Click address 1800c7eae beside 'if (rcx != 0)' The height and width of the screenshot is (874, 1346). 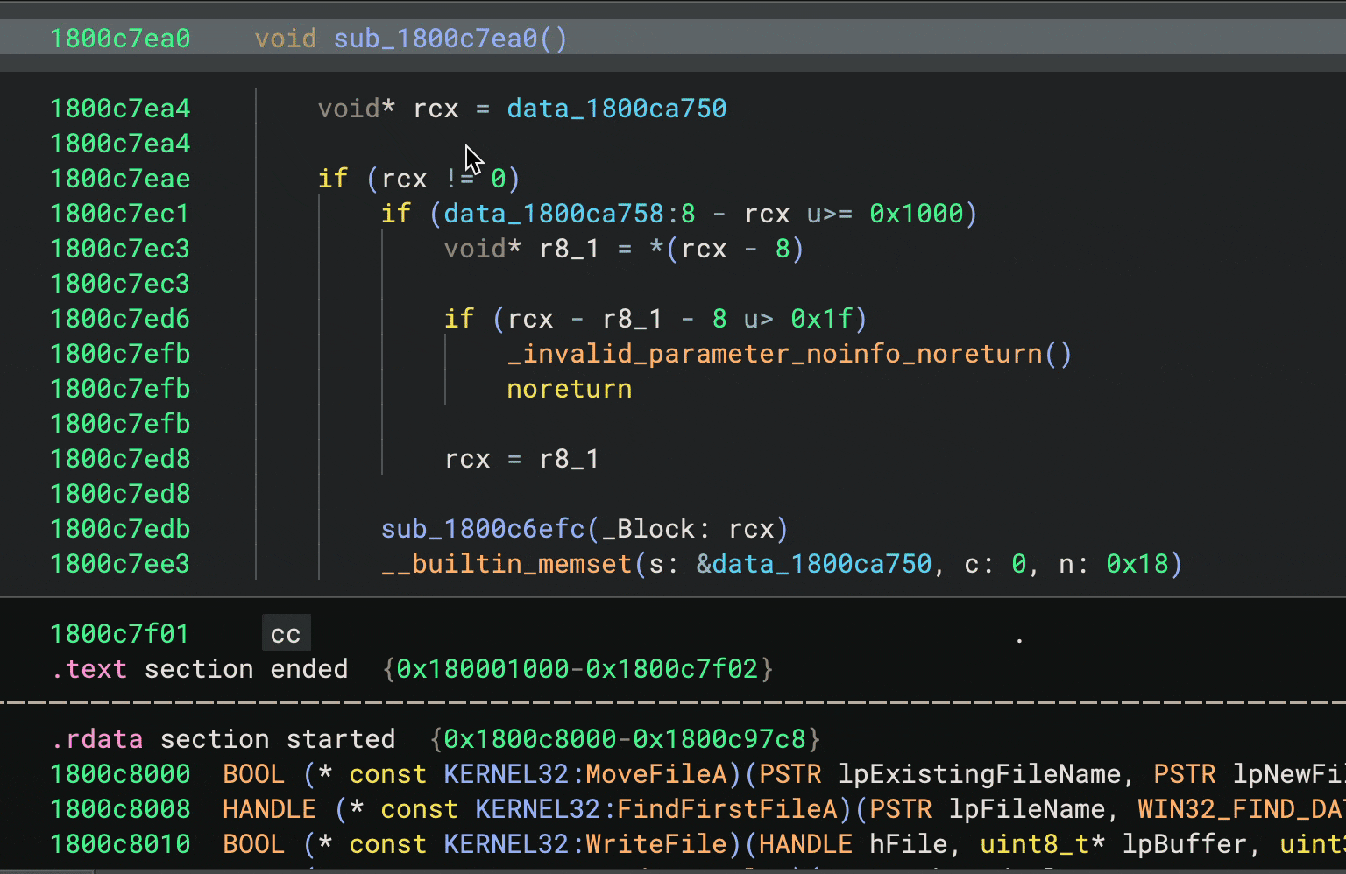(x=120, y=179)
